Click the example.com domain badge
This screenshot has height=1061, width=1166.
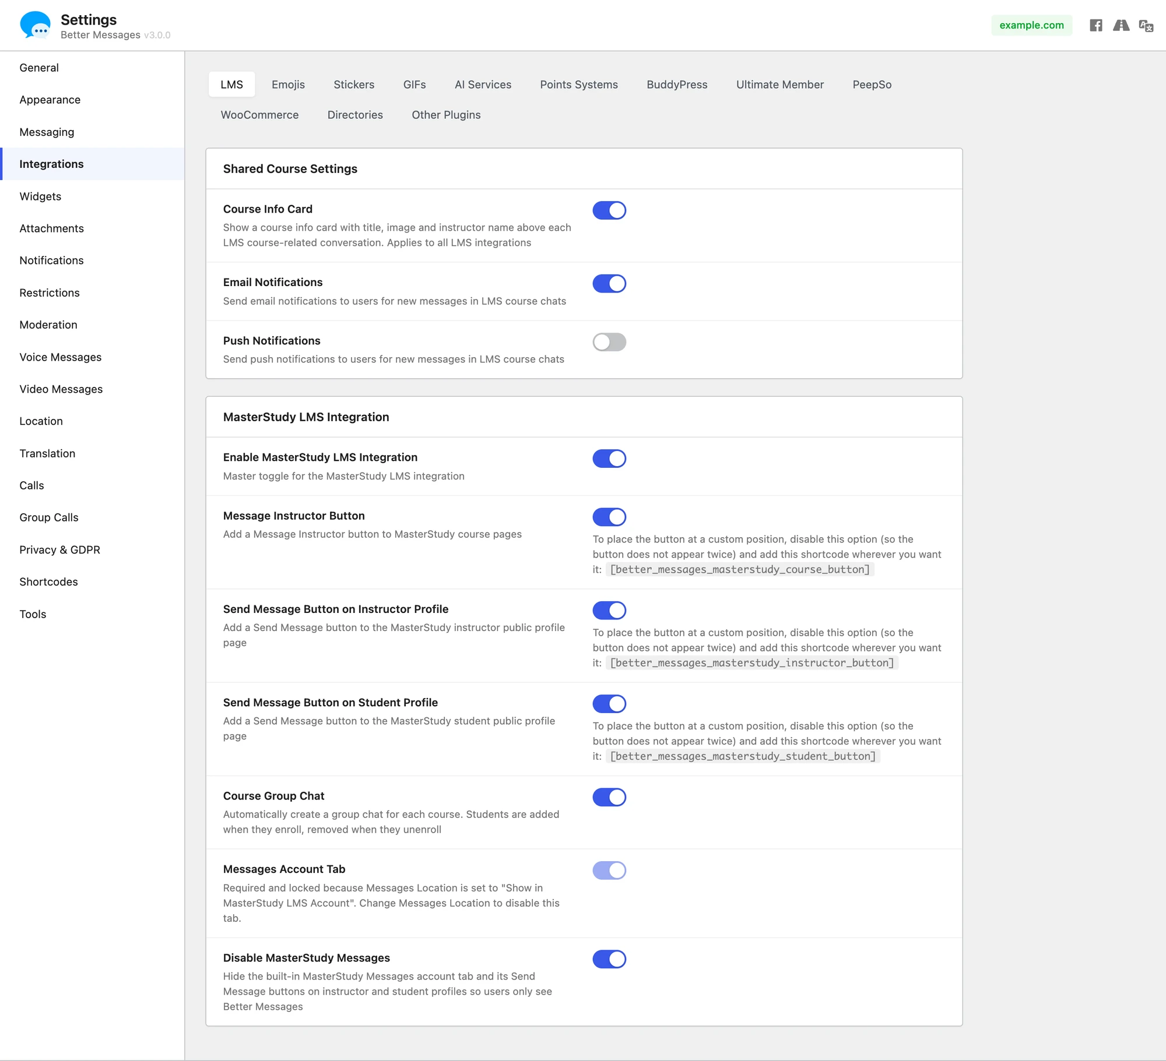pyautogui.click(x=1031, y=25)
